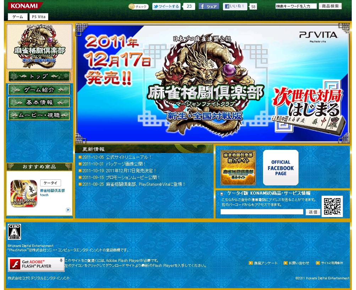Click the CERO A rating icon
This screenshot has width=356, height=290.
tap(14, 232)
